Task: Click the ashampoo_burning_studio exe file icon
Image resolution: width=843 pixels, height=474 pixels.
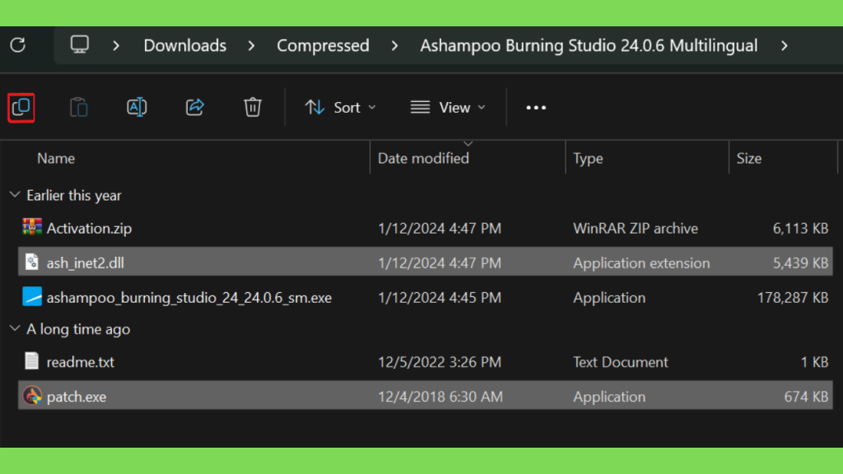Action: 32,296
